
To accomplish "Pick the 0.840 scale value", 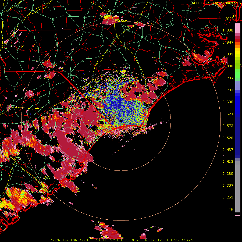I will point(228,66).
